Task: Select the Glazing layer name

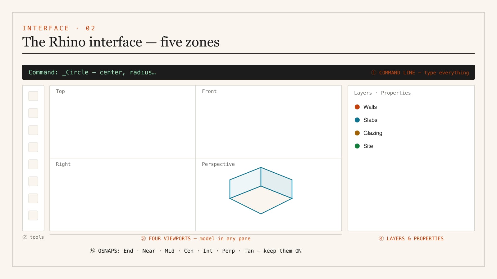Action: 373,133
